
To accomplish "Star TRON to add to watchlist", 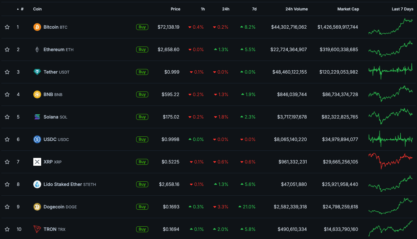I will (x=7, y=229).
